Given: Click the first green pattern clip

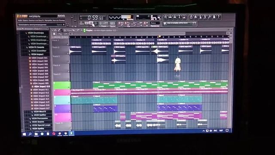Looking at the screenshot, I should (x=104, y=85).
